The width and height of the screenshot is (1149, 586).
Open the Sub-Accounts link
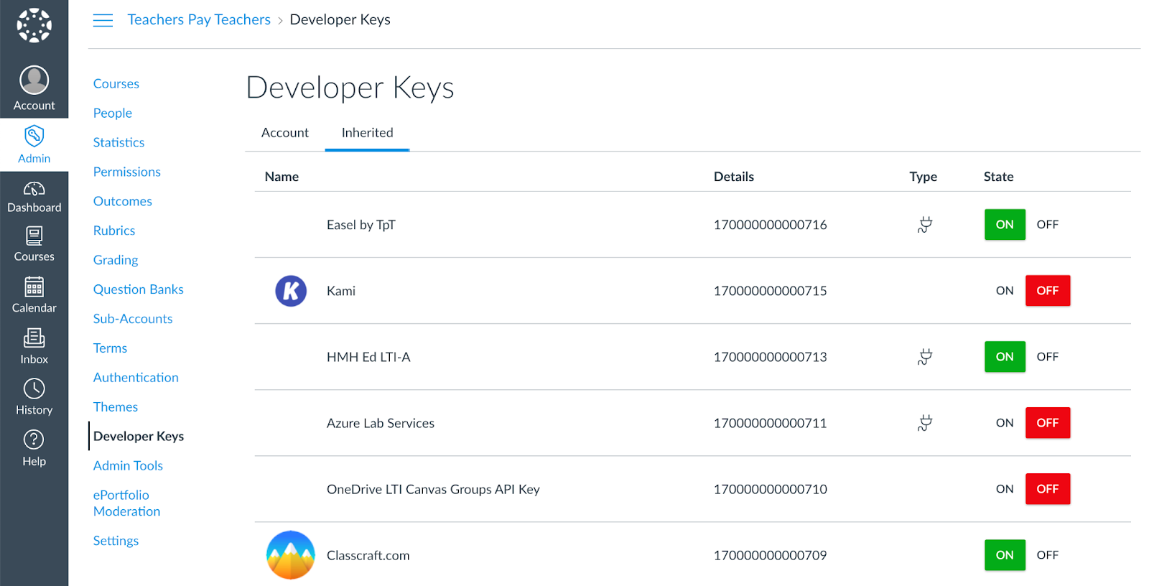coord(133,319)
